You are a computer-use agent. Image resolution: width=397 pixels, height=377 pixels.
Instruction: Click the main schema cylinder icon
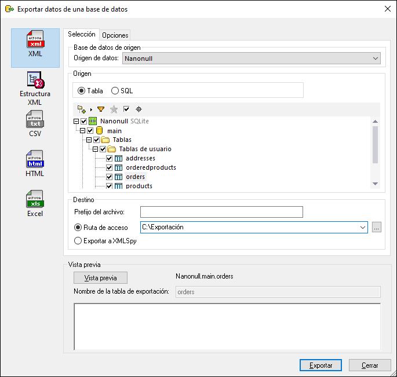pyautogui.click(x=100, y=130)
